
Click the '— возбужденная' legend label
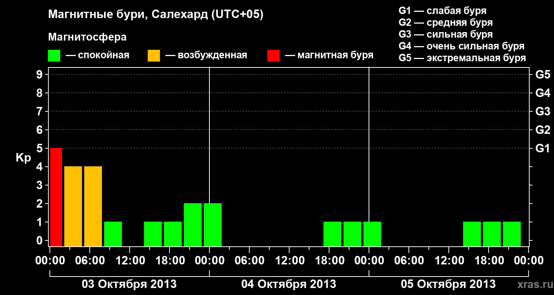click(206, 55)
